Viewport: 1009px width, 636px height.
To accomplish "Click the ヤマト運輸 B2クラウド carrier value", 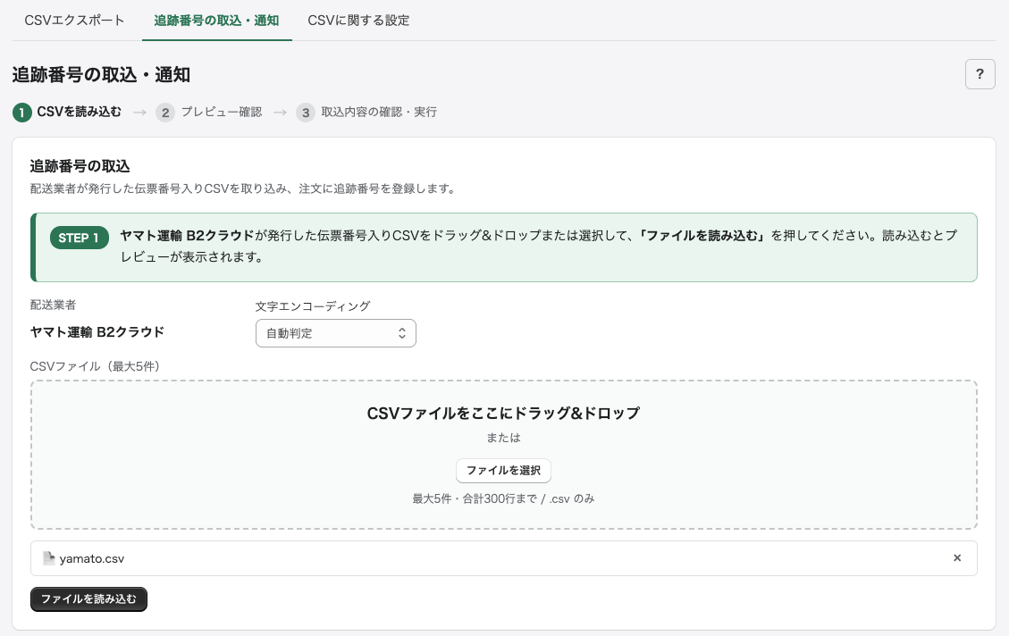I will [x=97, y=331].
